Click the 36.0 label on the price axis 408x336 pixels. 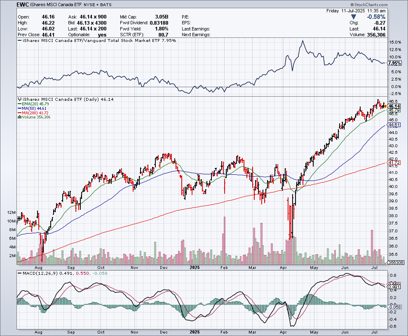tap(393, 246)
